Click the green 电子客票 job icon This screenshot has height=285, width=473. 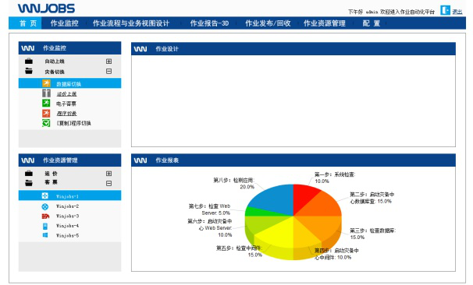click(x=46, y=104)
